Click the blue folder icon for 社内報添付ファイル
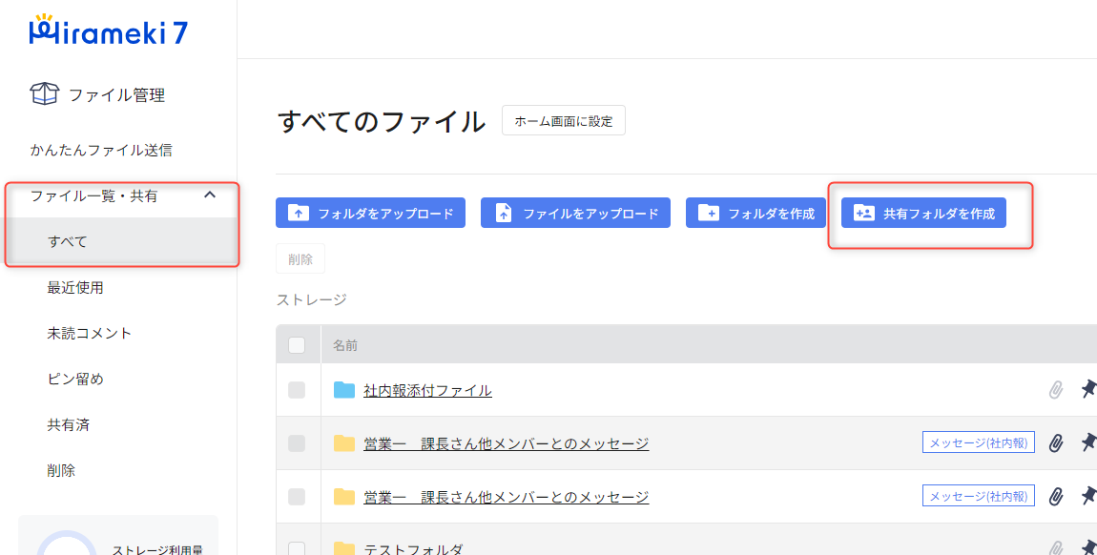The height and width of the screenshot is (555, 1097). [344, 390]
